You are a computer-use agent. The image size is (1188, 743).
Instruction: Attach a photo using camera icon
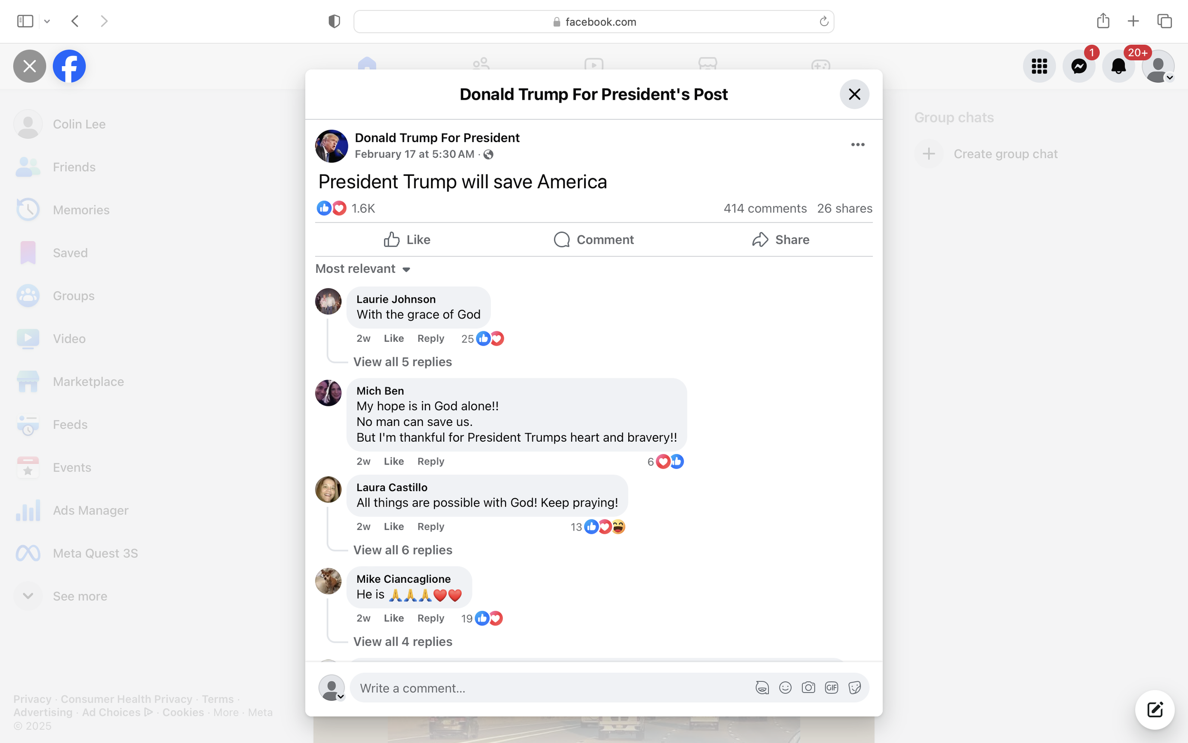click(808, 687)
